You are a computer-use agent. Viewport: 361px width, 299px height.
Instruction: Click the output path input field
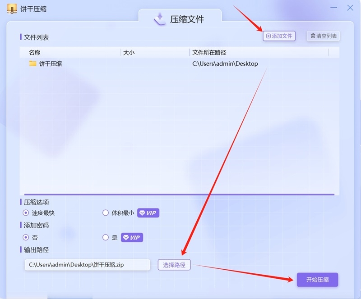click(x=88, y=265)
